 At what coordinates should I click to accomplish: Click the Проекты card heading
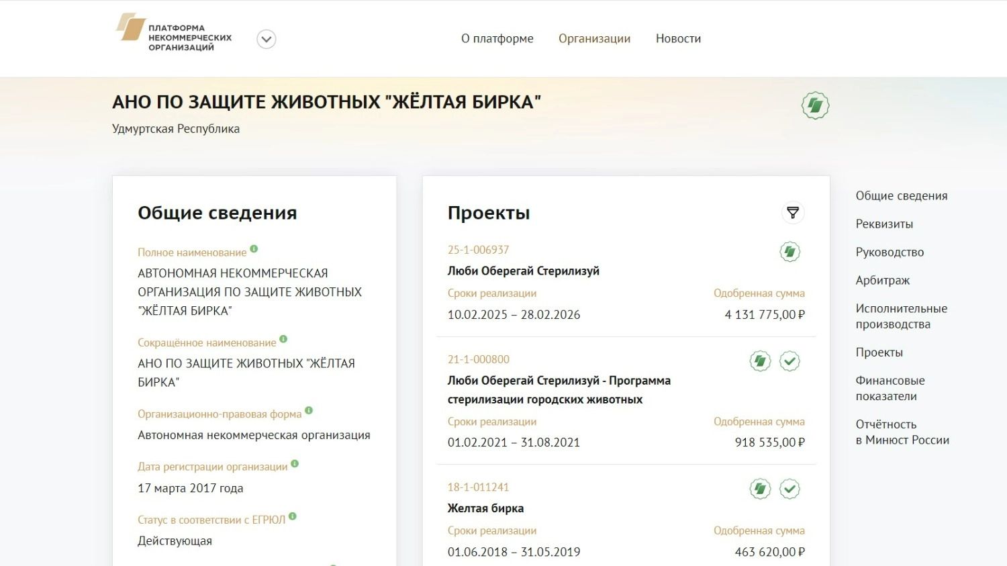point(489,213)
